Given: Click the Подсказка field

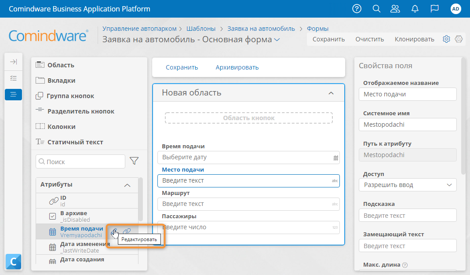Looking at the screenshot, I should [408, 215].
